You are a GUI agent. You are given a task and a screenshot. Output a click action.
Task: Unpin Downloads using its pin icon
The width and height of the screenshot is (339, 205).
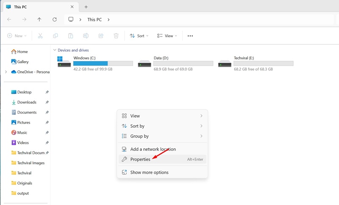click(47, 102)
